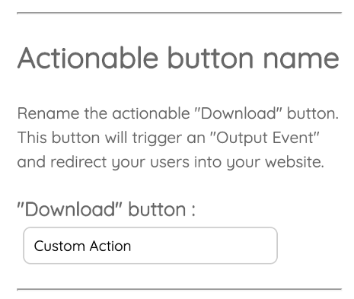Focus the "Custom Action" text input field
This screenshot has width=354, height=299.
[x=150, y=246]
